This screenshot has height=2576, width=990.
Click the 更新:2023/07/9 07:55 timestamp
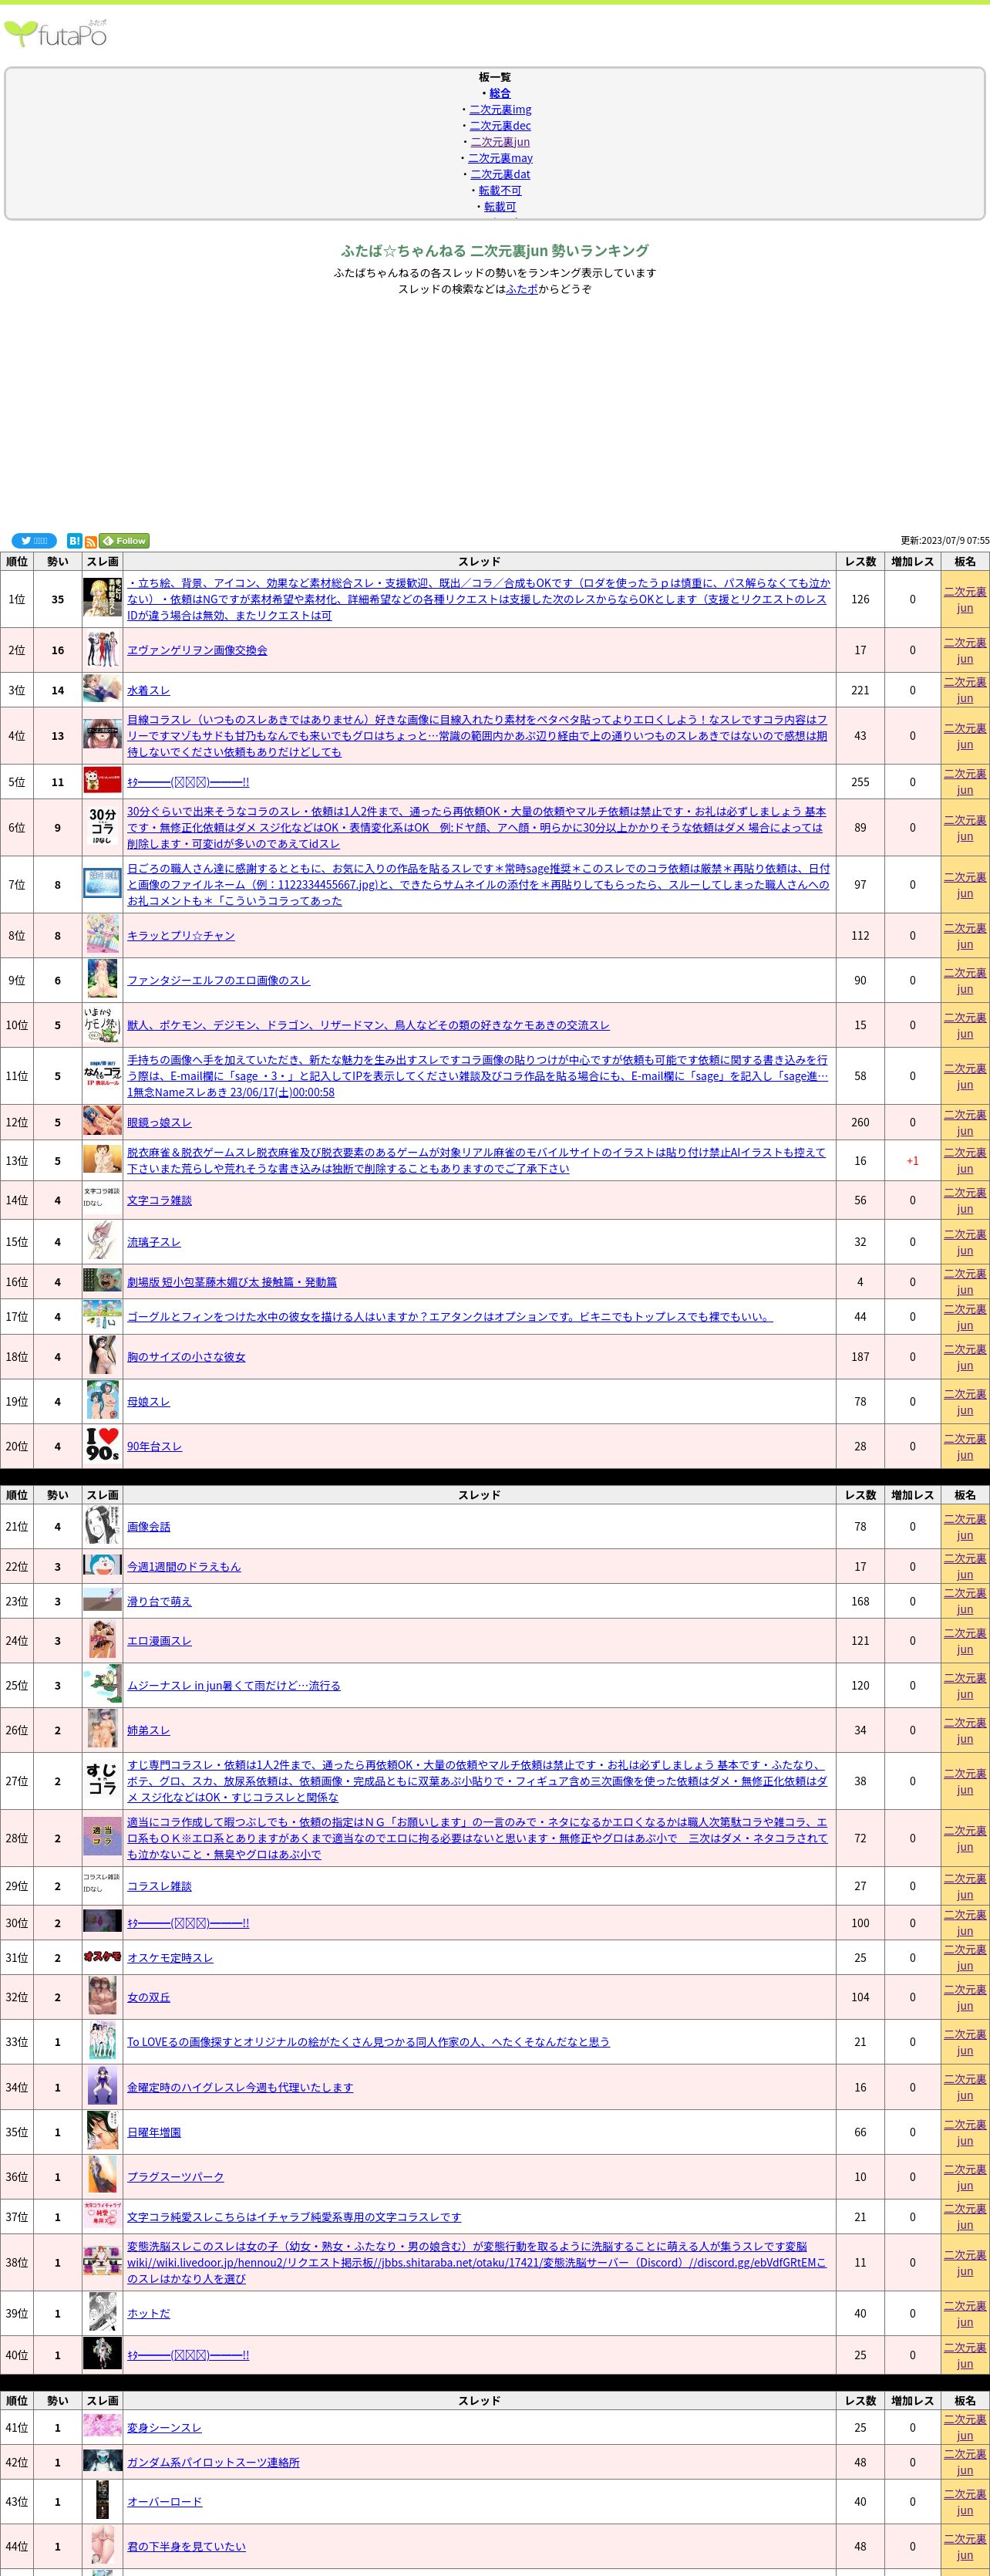[x=945, y=541]
